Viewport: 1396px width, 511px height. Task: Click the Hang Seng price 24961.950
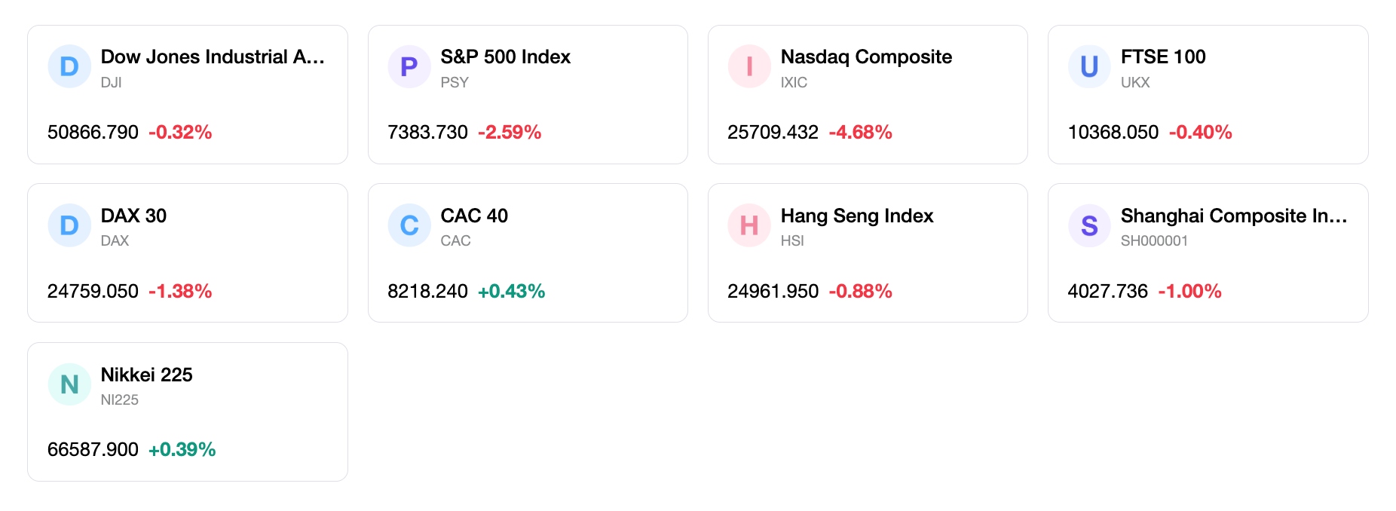[773, 291]
